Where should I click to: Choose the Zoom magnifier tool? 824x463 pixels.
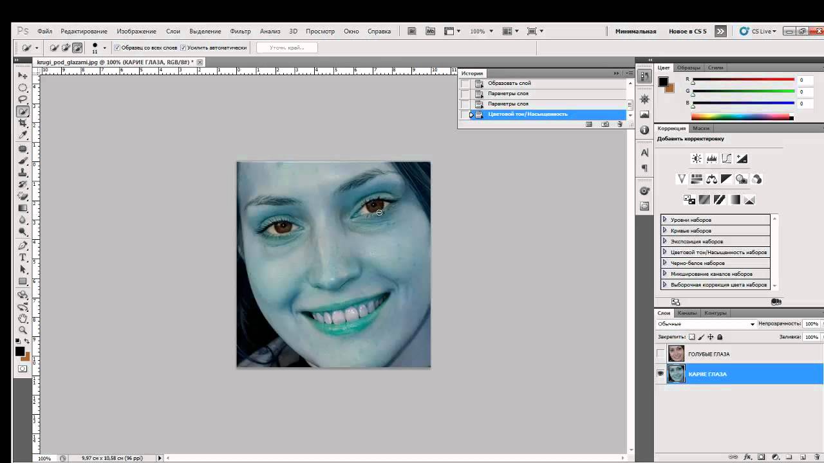[x=23, y=330]
